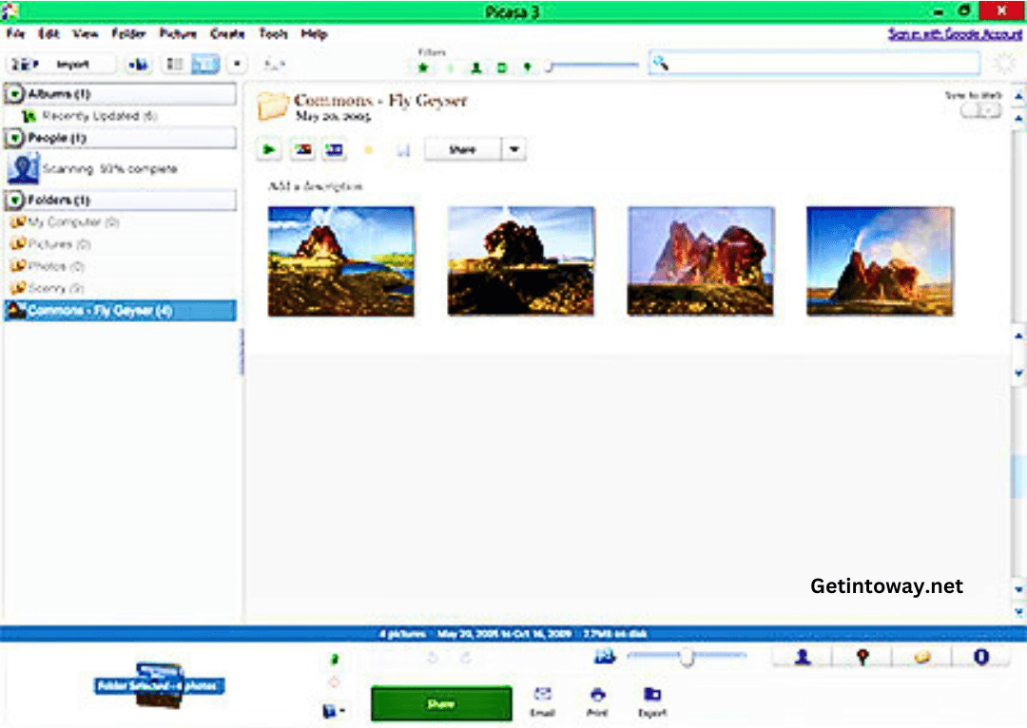Filter to show starred photos only
1027x728 pixels.
click(x=423, y=67)
